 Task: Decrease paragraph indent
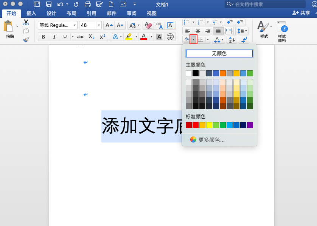230,22
